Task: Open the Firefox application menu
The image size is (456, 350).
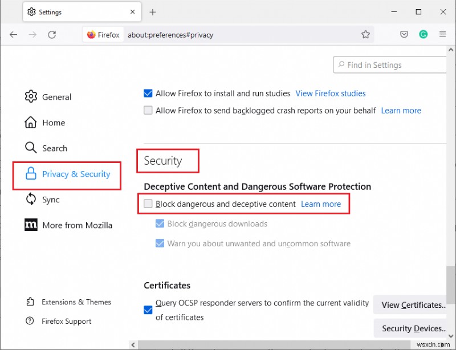Action: click(x=442, y=34)
